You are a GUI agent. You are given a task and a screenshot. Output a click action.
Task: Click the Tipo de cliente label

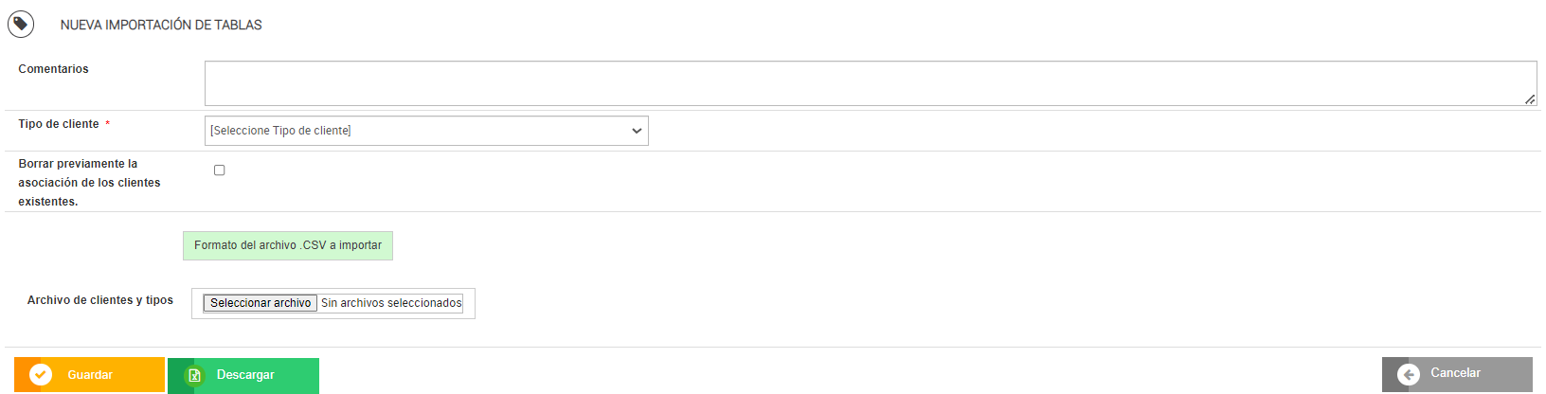tap(59, 124)
